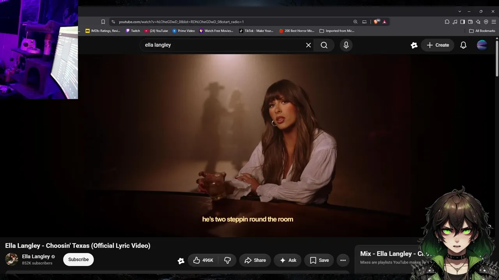Open the (24) YouTube bookmark

pos(156,31)
